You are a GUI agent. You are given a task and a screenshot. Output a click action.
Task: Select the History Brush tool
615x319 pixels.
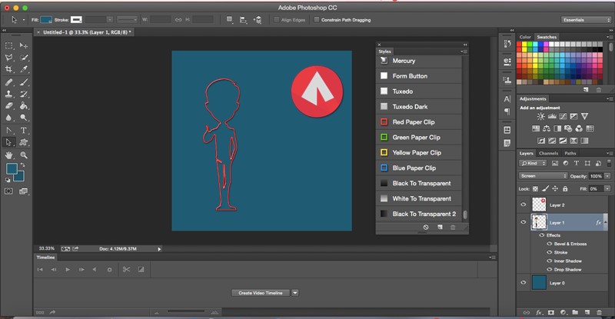click(x=24, y=94)
